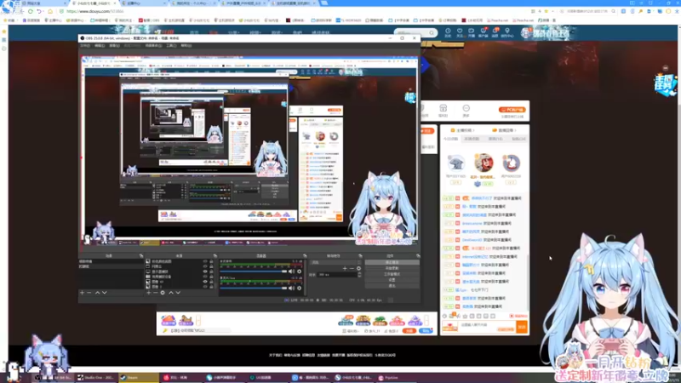Click browser home icon in toolbar

click(50, 11)
